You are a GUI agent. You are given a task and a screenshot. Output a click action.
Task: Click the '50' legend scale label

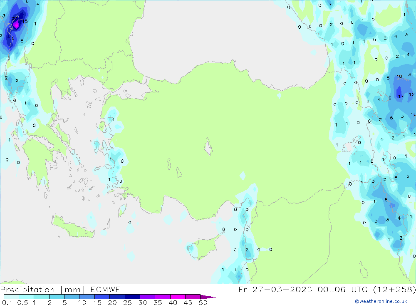[203, 303]
